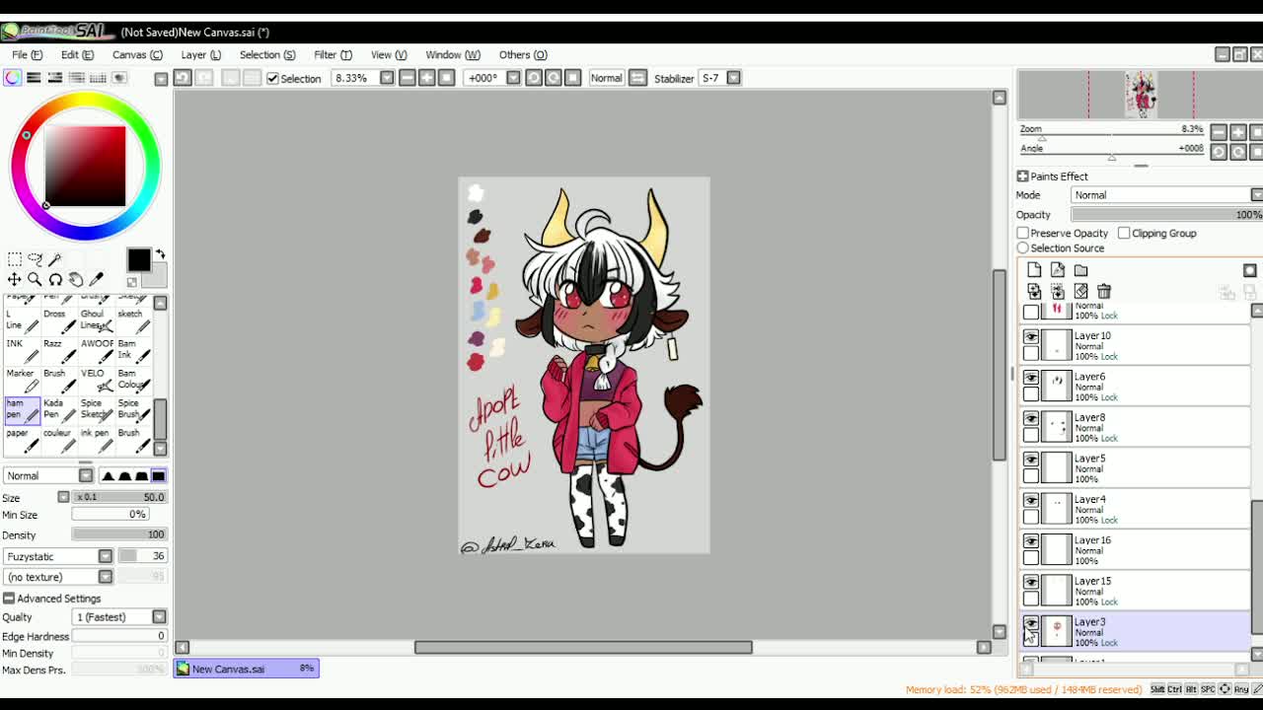Open the Filter menu
The height and width of the screenshot is (710, 1263).
pyautogui.click(x=333, y=55)
